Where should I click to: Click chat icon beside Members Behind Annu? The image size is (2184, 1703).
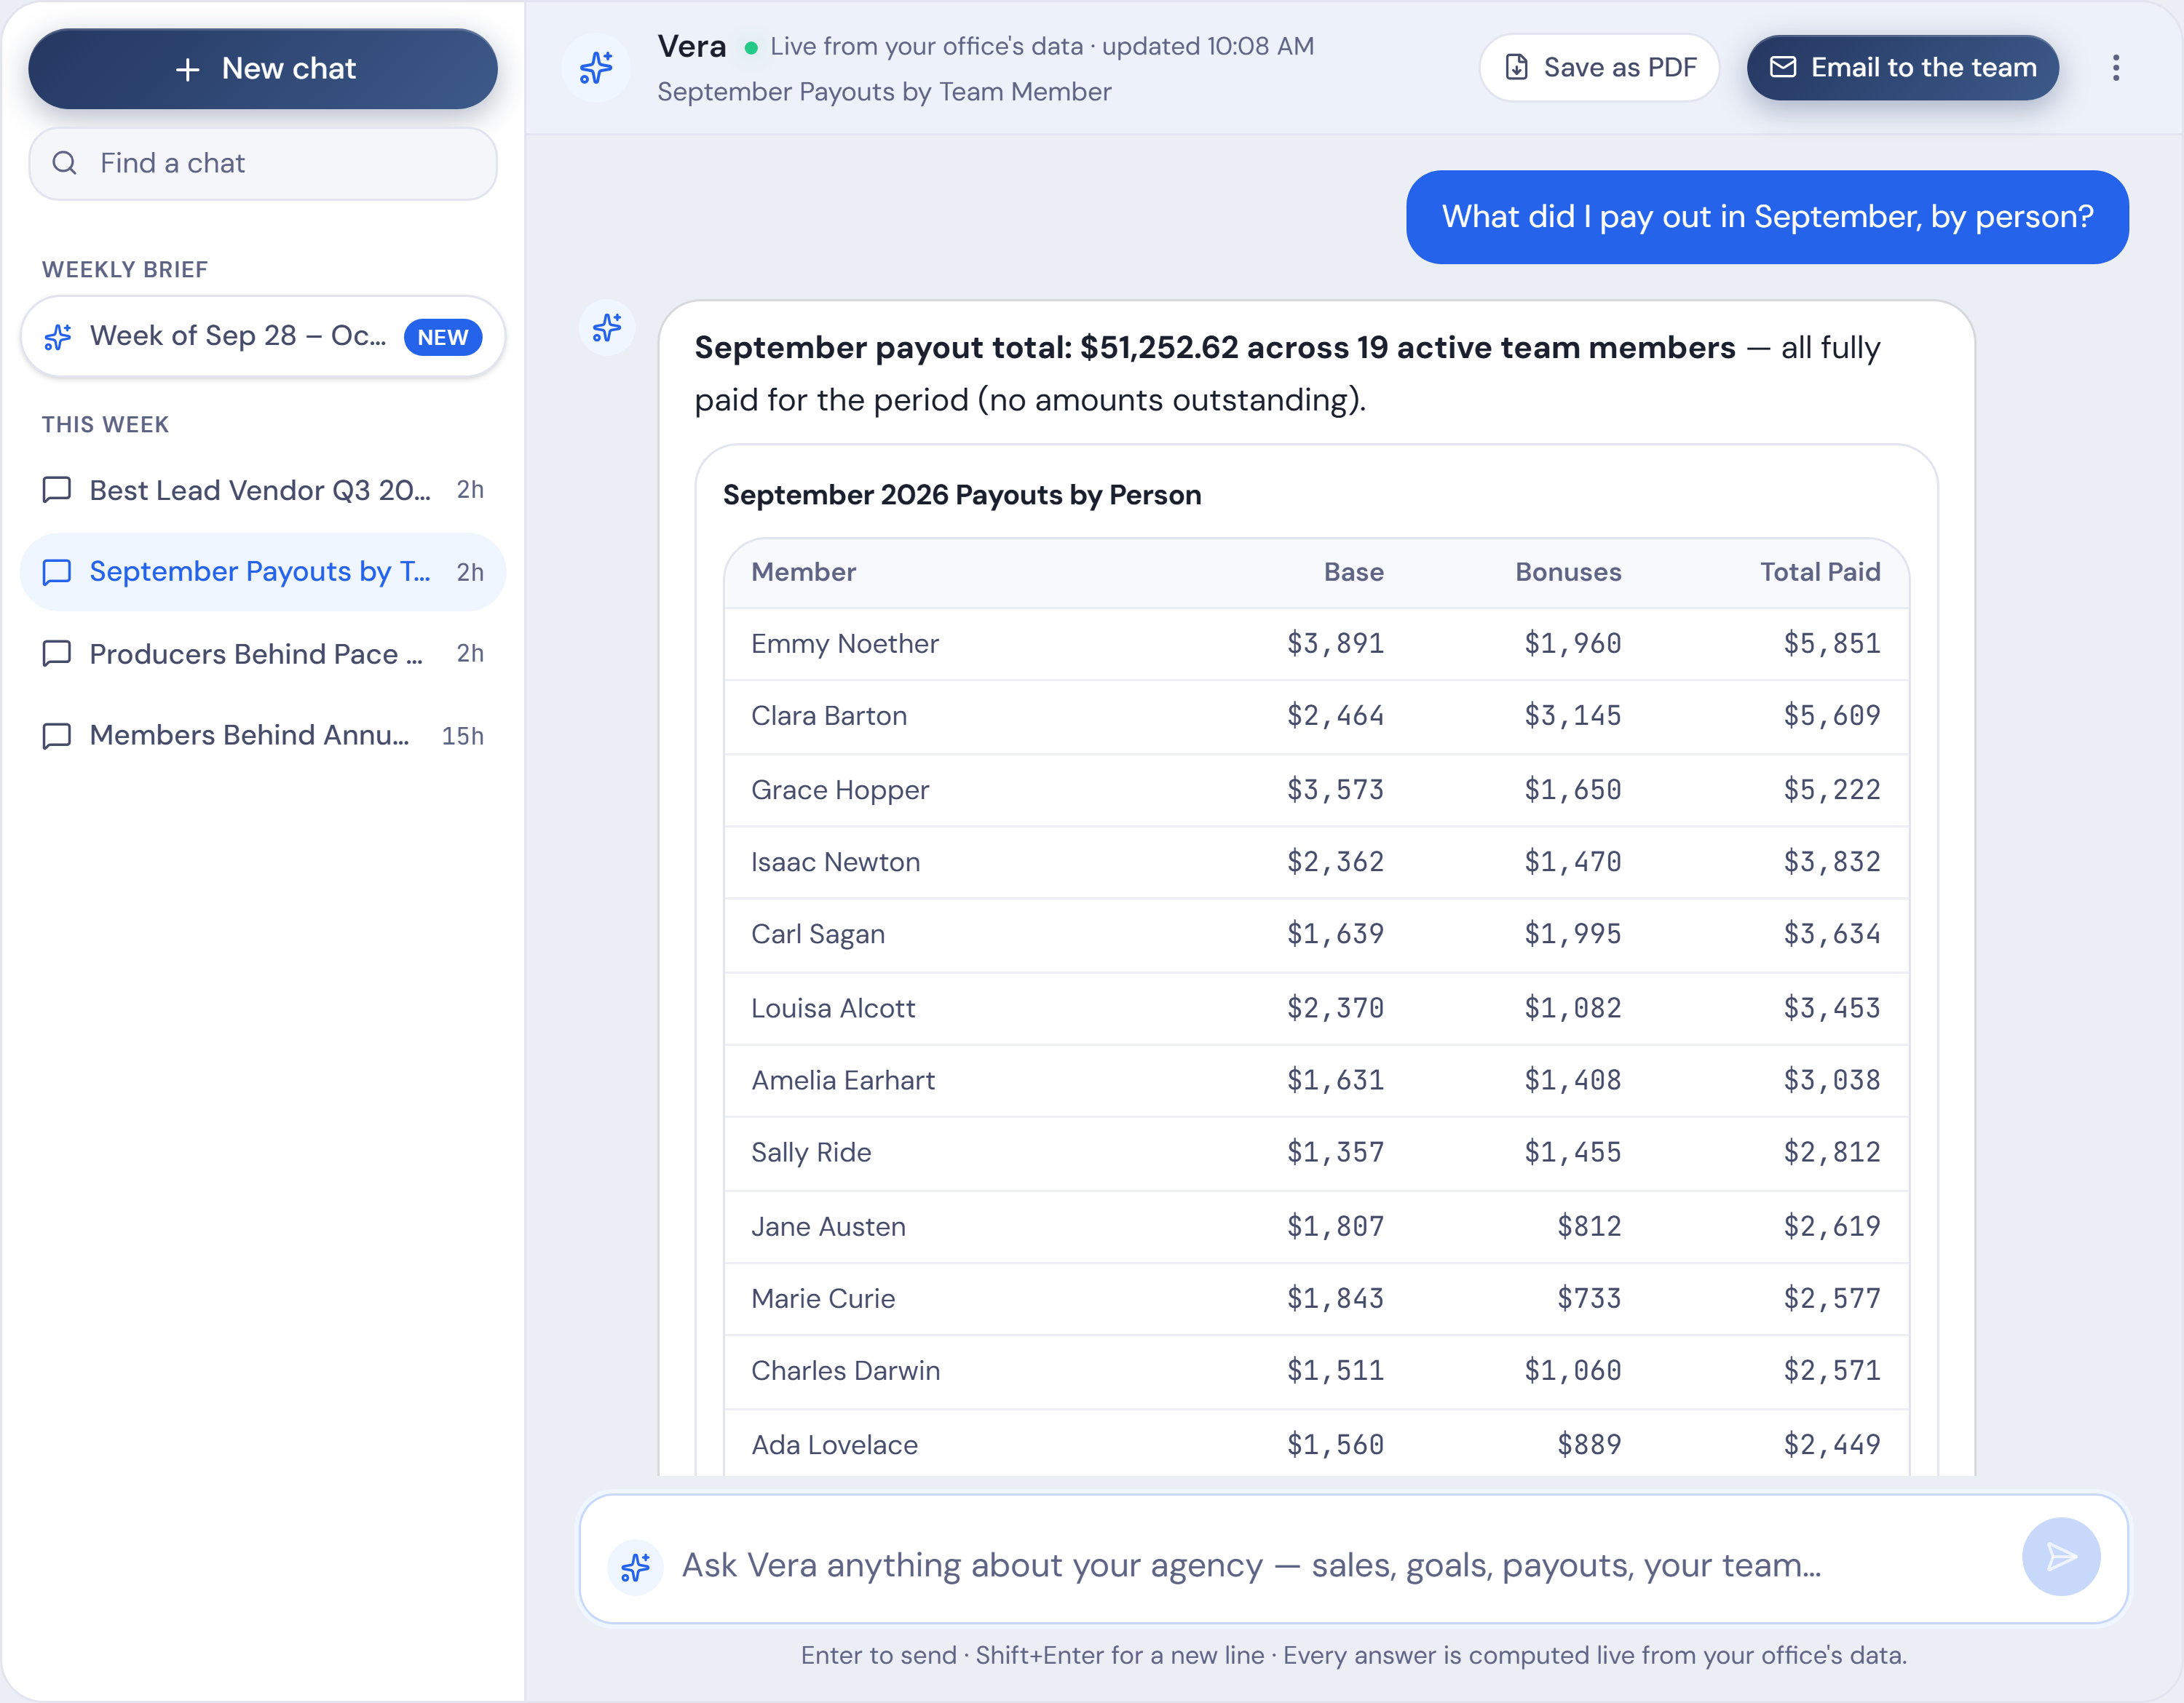[x=57, y=736]
